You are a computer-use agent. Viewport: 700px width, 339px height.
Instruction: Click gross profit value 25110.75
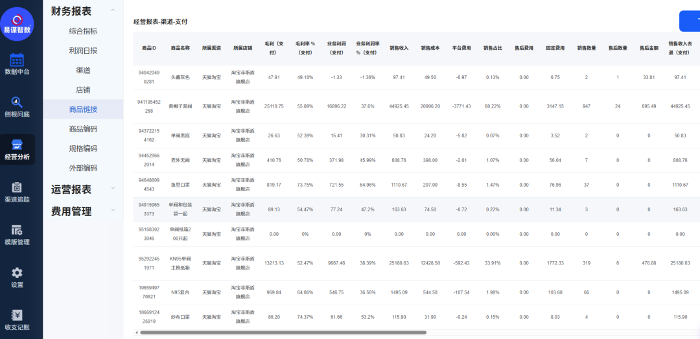pos(274,106)
